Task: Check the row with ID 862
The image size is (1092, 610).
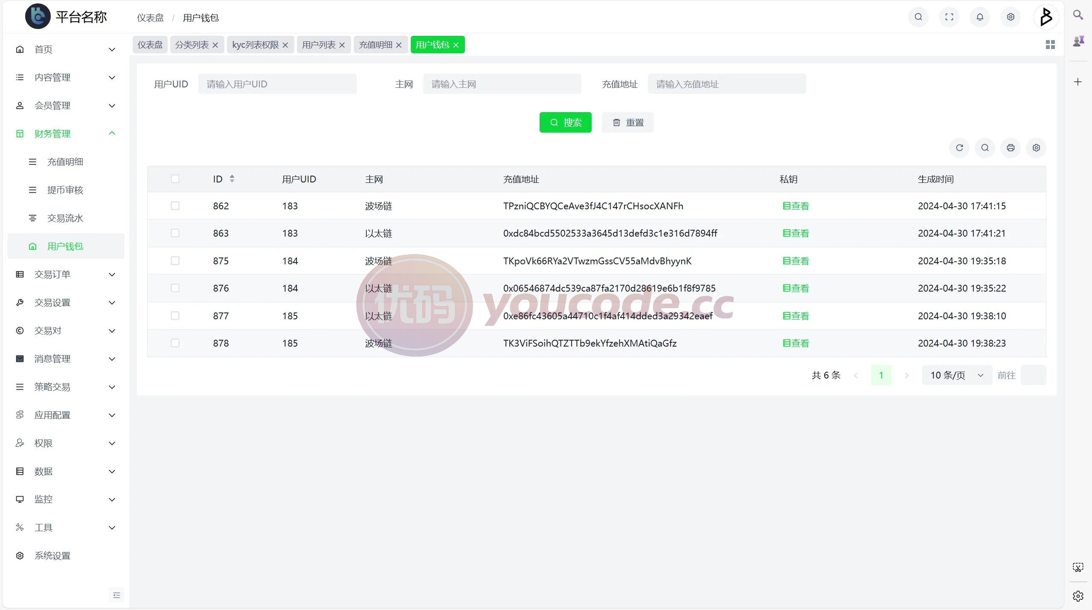Action: [175, 206]
